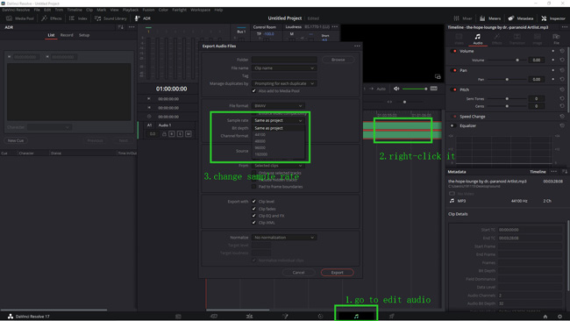570x321 pixels.
Task: Open the File name dropdown (Clip name)
Action: (284, 68)
